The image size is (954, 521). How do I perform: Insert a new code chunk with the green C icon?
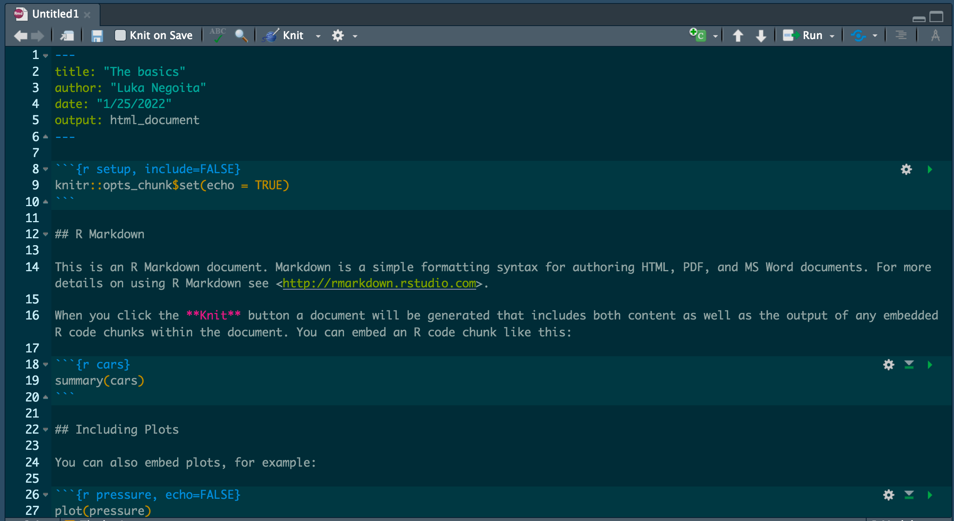[x=699, y=35]
